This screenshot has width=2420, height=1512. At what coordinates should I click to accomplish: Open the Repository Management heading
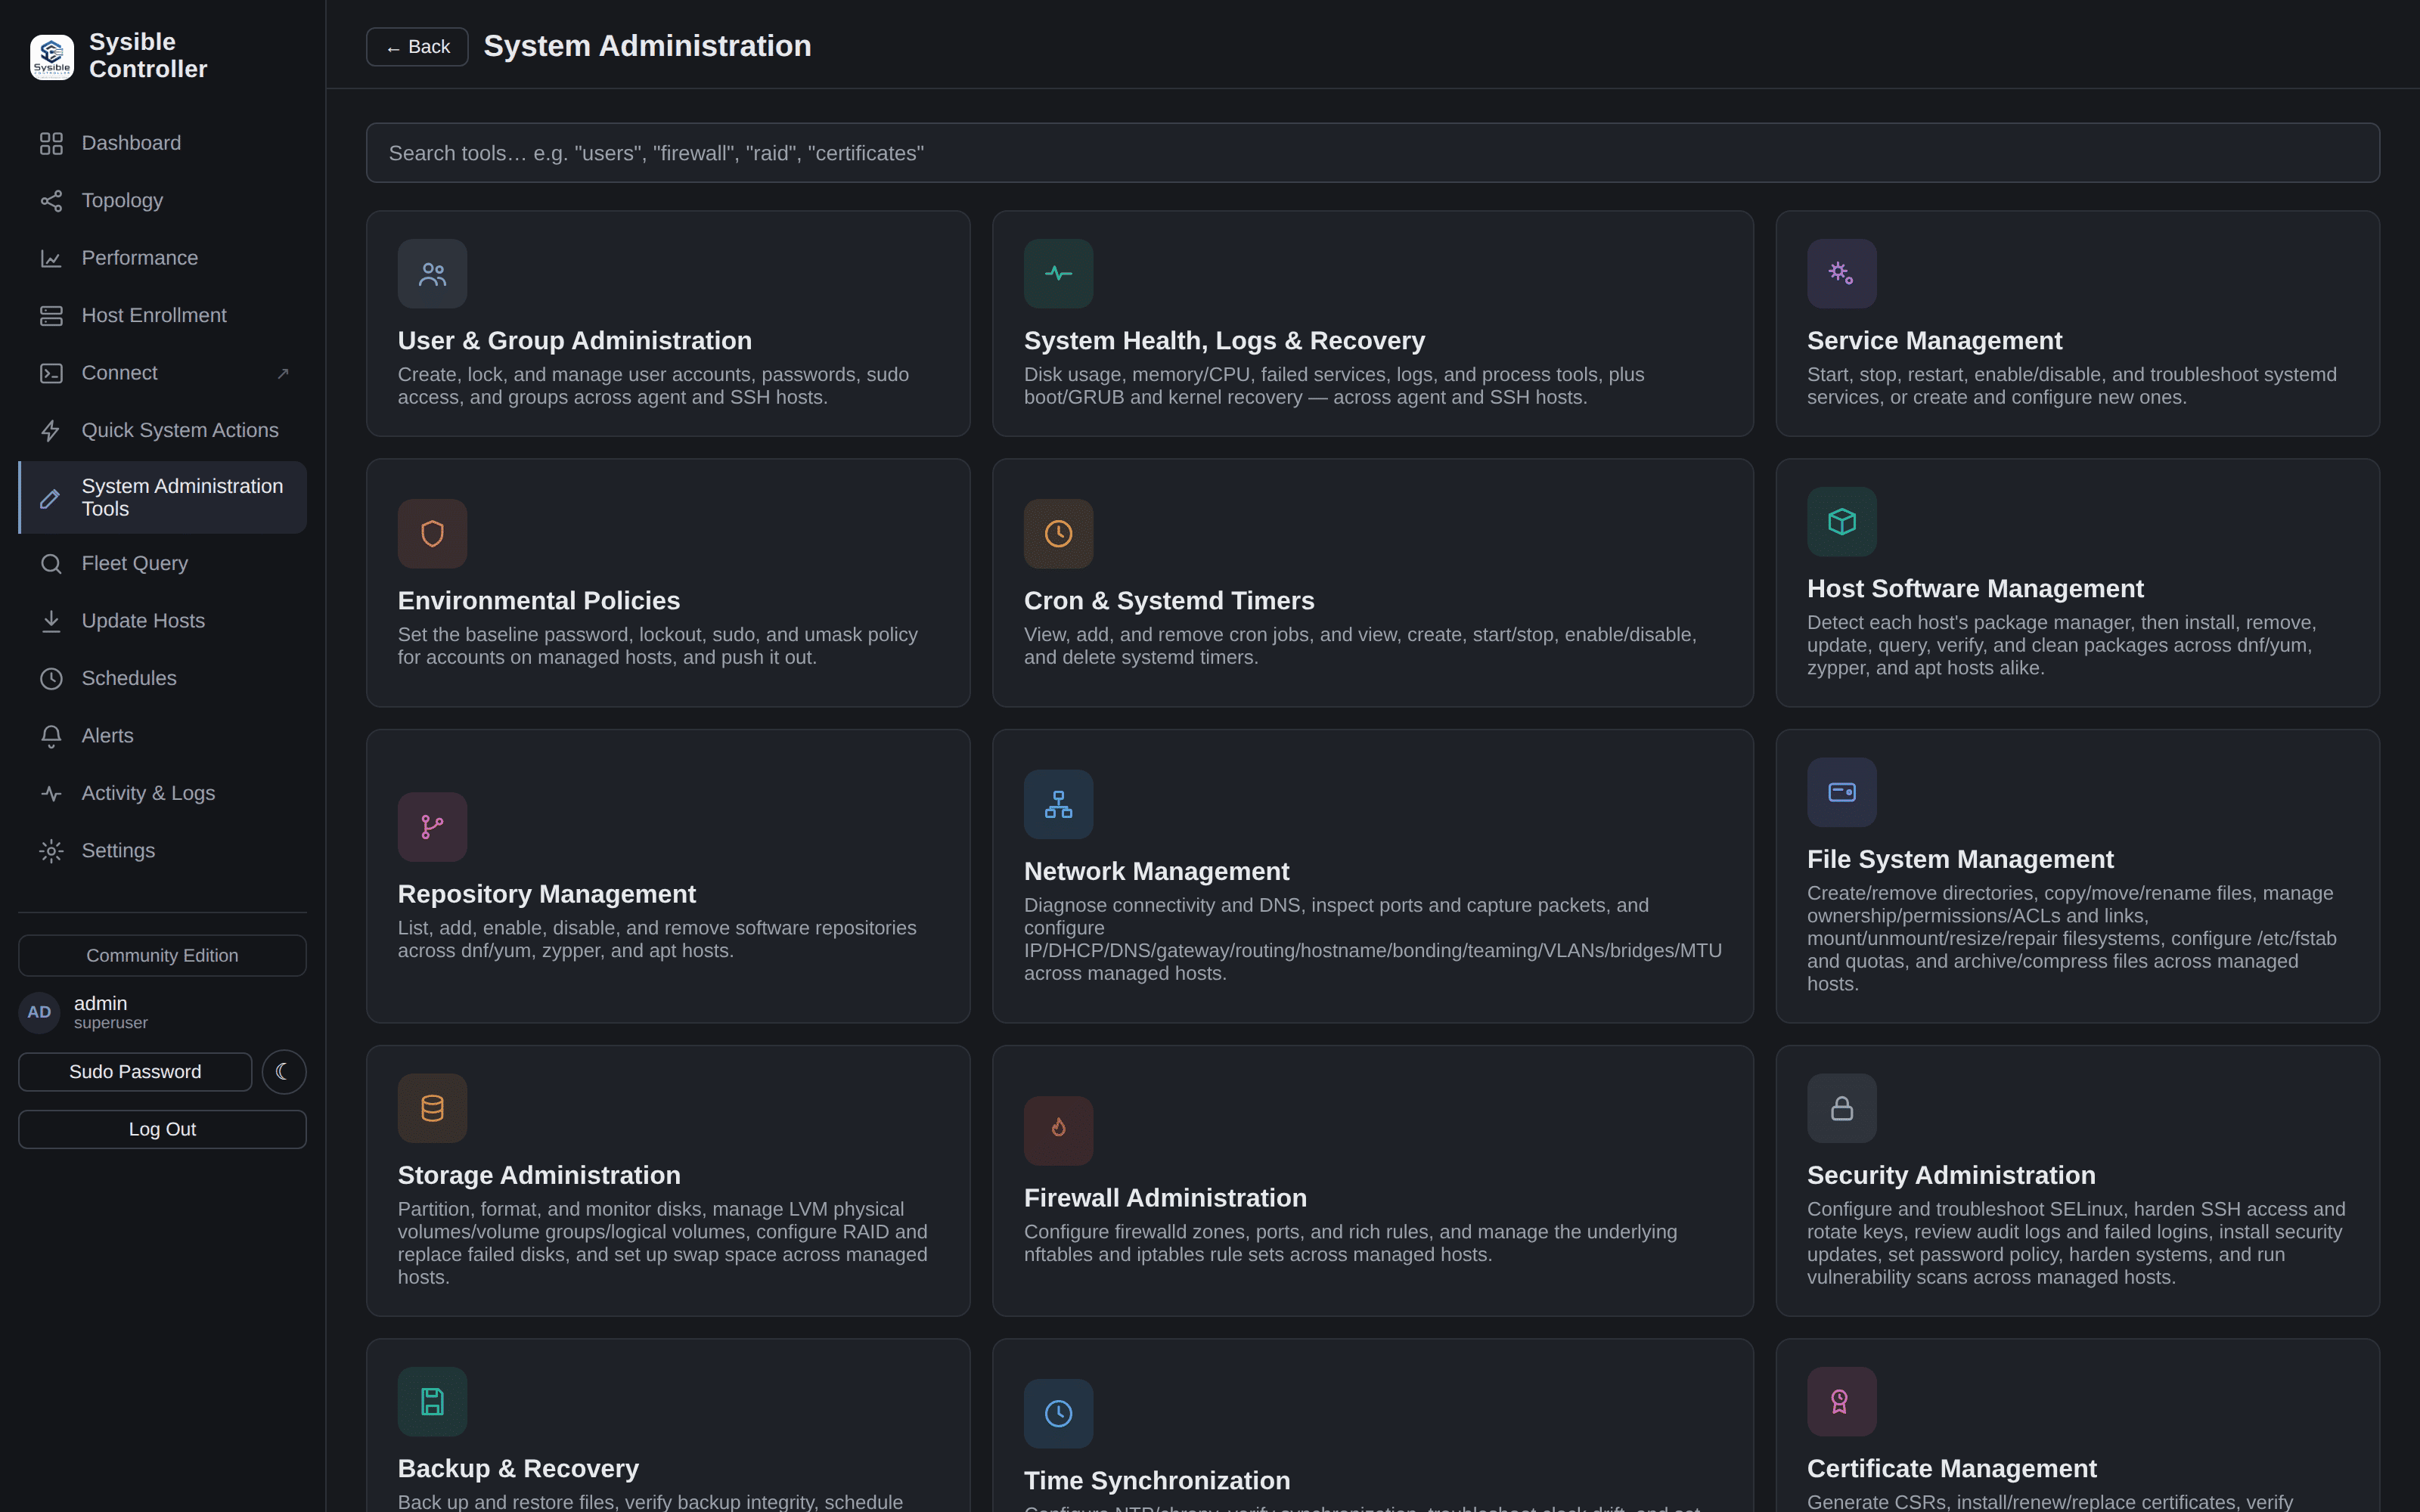(546, 894)
